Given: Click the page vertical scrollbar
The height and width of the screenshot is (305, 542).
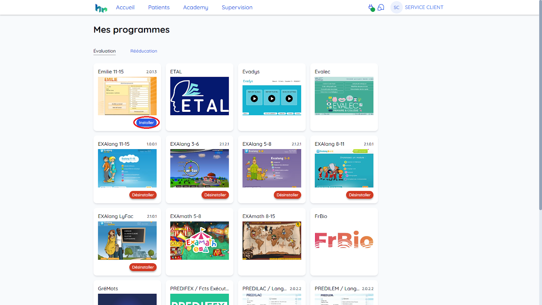Looking at the screenshot, I should 540,105.
